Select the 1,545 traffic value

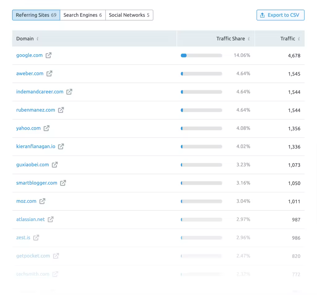point(294,74)
